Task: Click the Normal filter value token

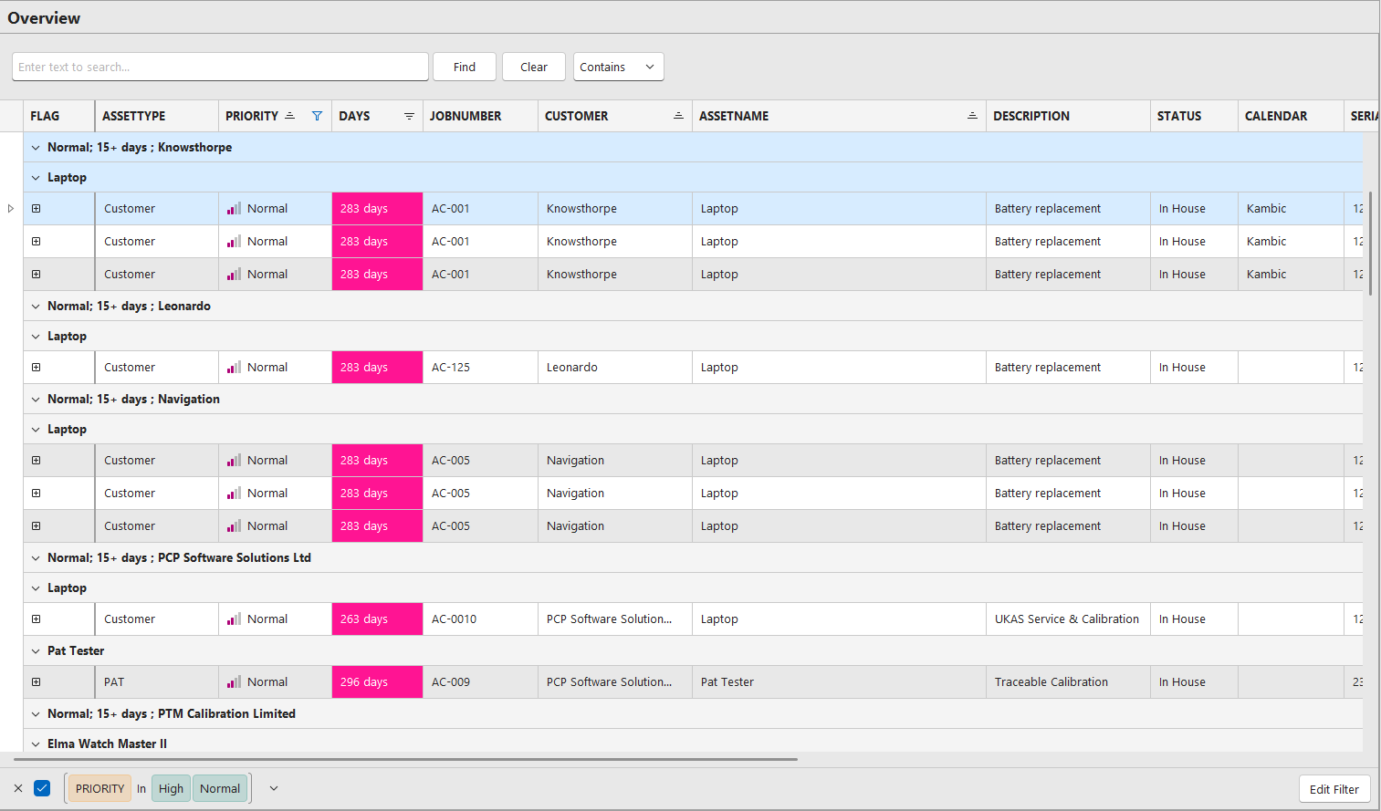Action: (x=220, y=788)
